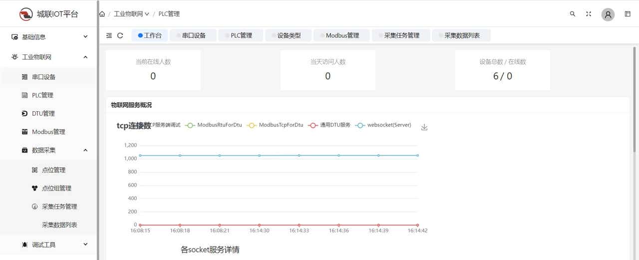The height and width of the screenshot is (260, 639).
Task: Click the tcp连接数 chart title
Action: point(134,125)
